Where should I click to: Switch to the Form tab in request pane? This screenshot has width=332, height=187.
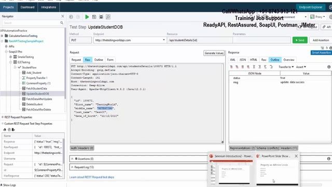[x=110, y=60]
